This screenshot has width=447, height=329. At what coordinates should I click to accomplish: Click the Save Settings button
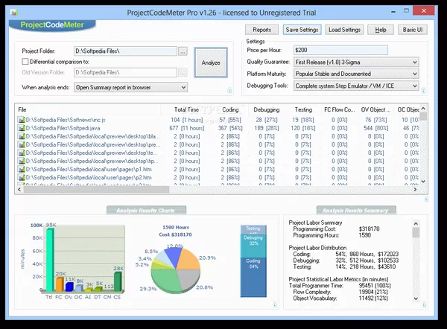click(302, 30)
